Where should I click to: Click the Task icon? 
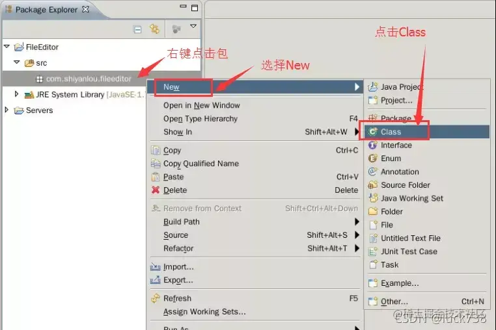pyautogui.click(x=374, y=264)
